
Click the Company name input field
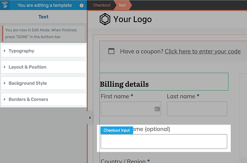[163, 141]
